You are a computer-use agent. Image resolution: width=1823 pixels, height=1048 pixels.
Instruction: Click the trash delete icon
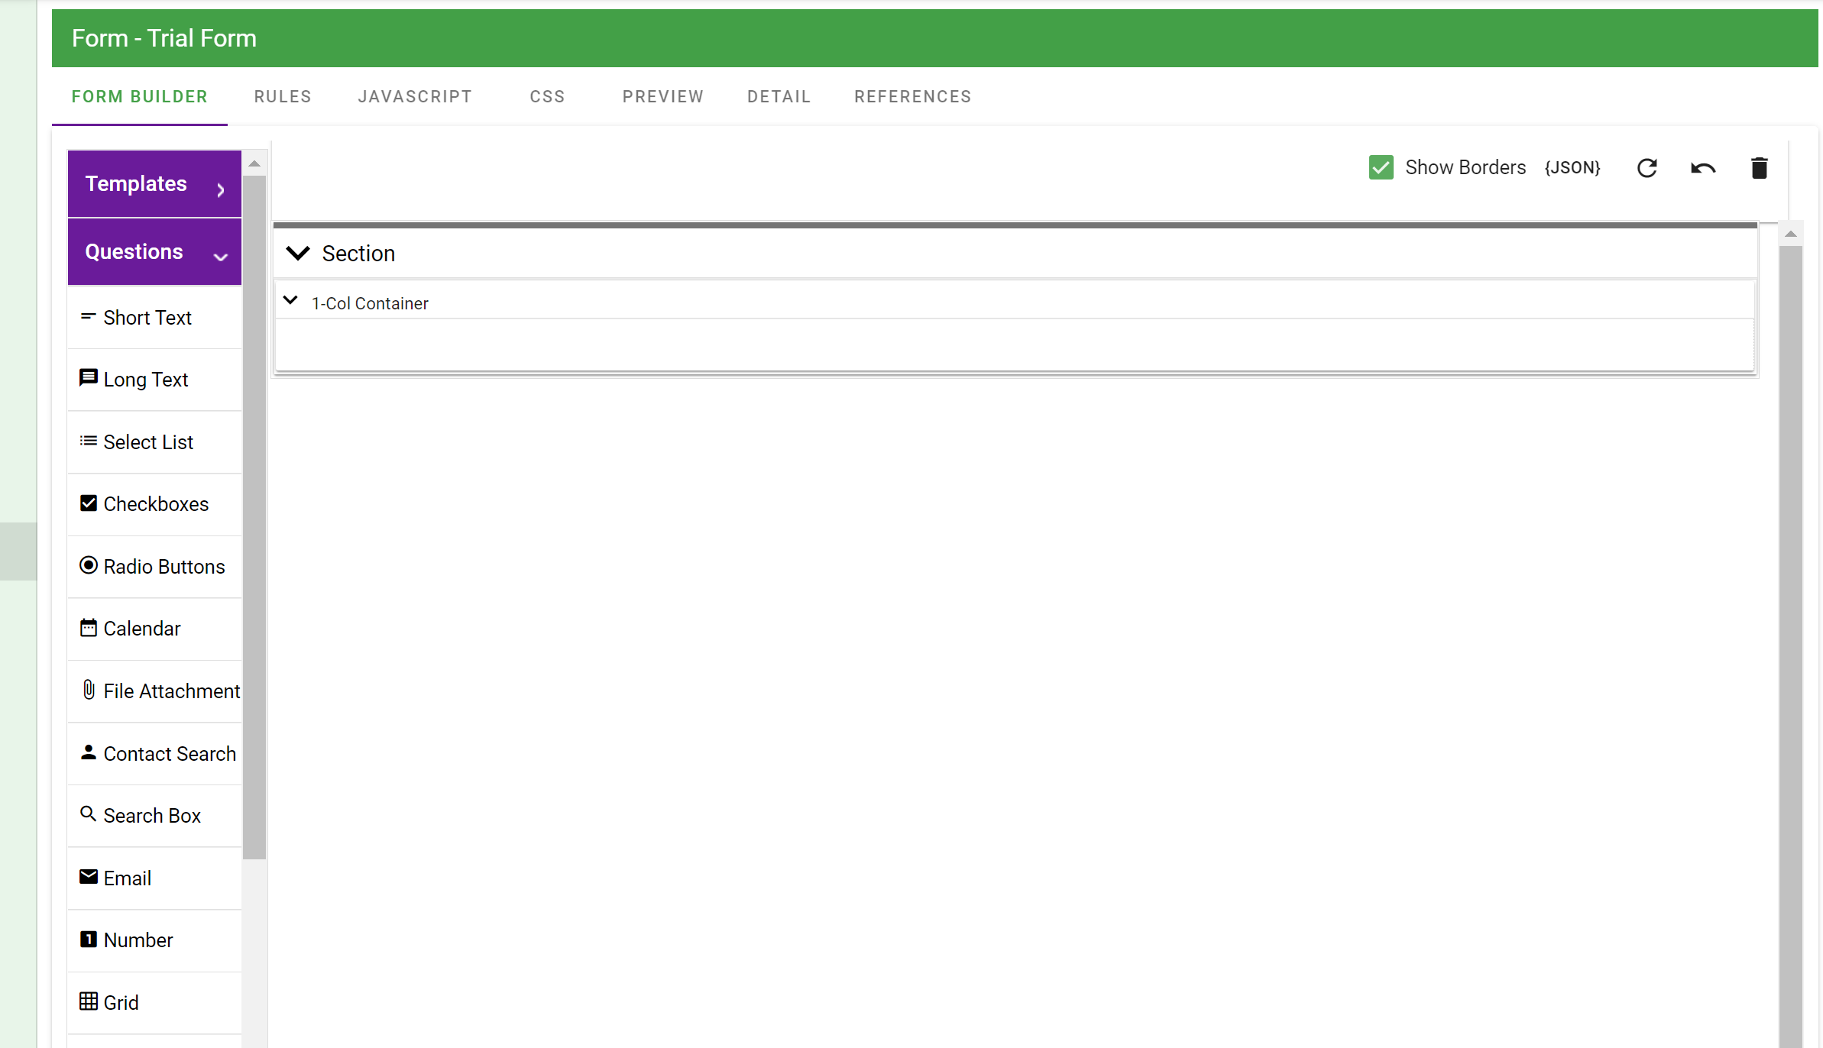(1759, 168)
